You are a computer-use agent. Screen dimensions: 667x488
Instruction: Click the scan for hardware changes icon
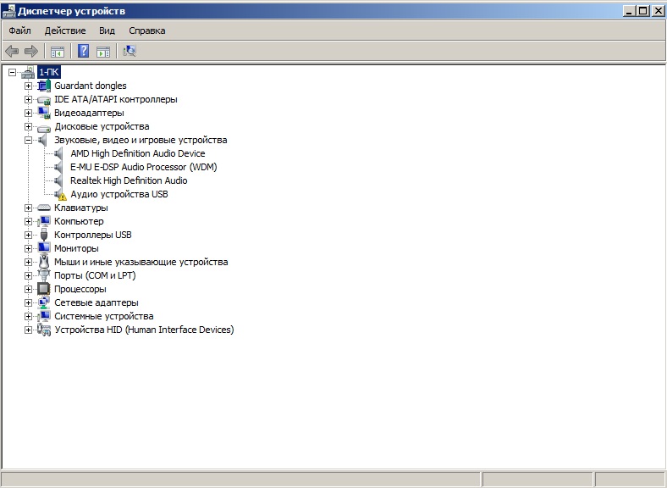point(130,51)
